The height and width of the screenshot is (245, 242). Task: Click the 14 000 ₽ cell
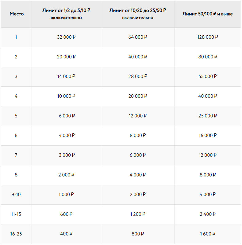[x=66, y=77]
